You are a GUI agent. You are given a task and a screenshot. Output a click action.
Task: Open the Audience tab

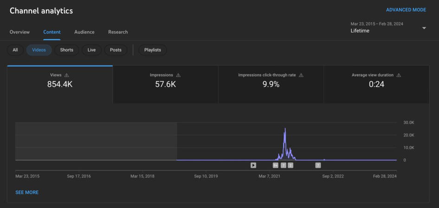tap(84, 32)
